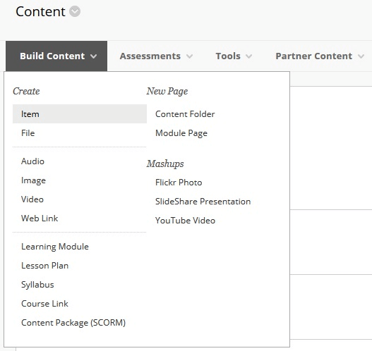Screen dimensions: 372x351
Task: Create a Web Link
Action: click(40, 218)
